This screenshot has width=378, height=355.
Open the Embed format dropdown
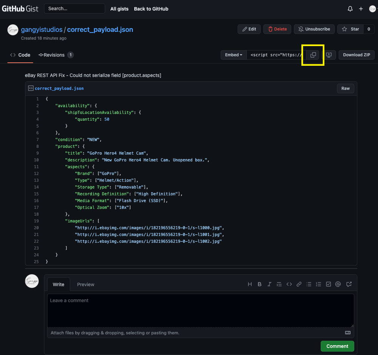[x=233, y=55]
